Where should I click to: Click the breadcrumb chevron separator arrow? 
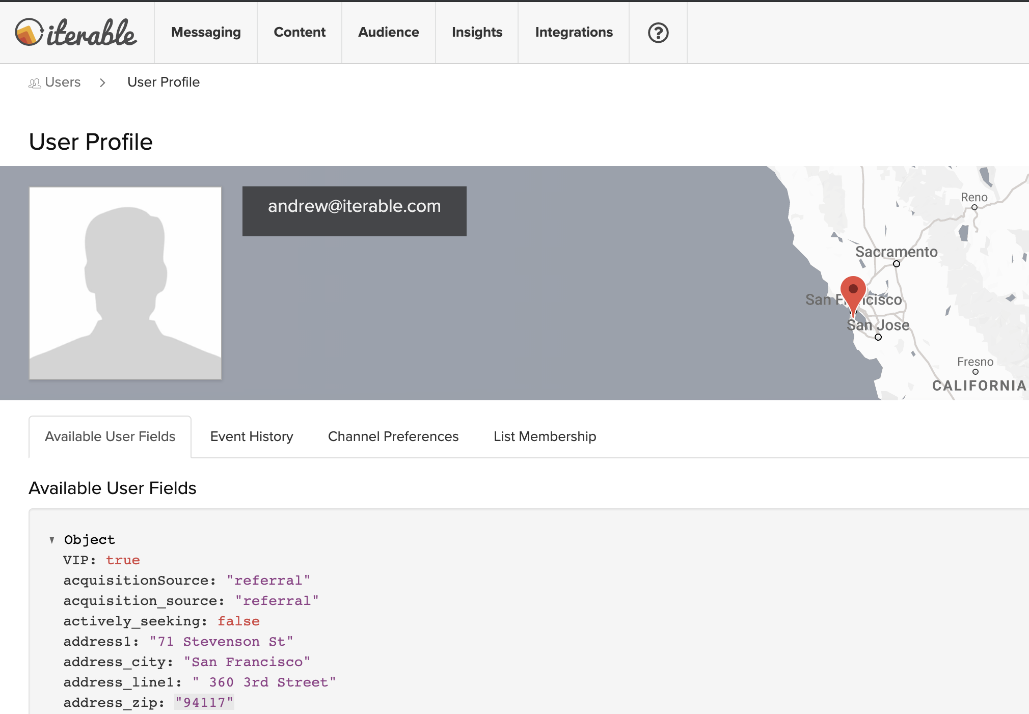(x=102, y=83)
